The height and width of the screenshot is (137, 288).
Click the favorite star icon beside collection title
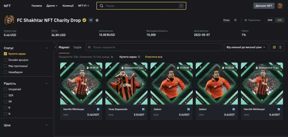point(97,20)
